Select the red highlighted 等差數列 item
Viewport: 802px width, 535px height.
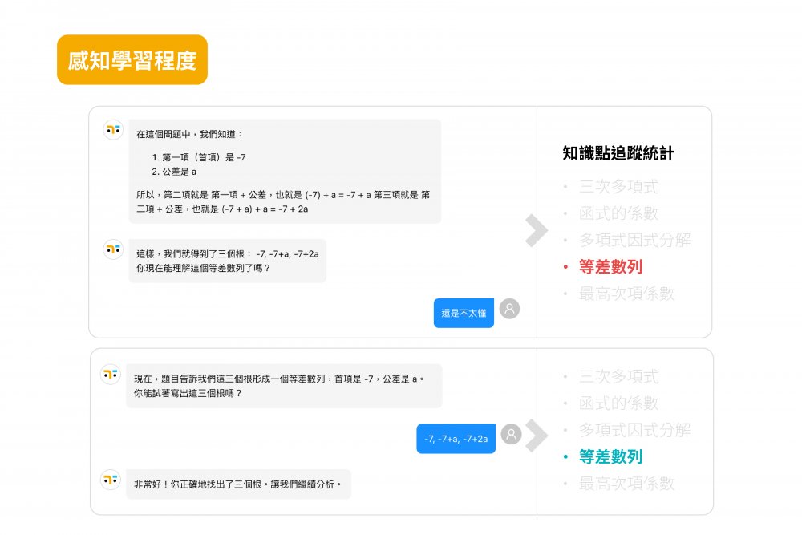[610, 267]
